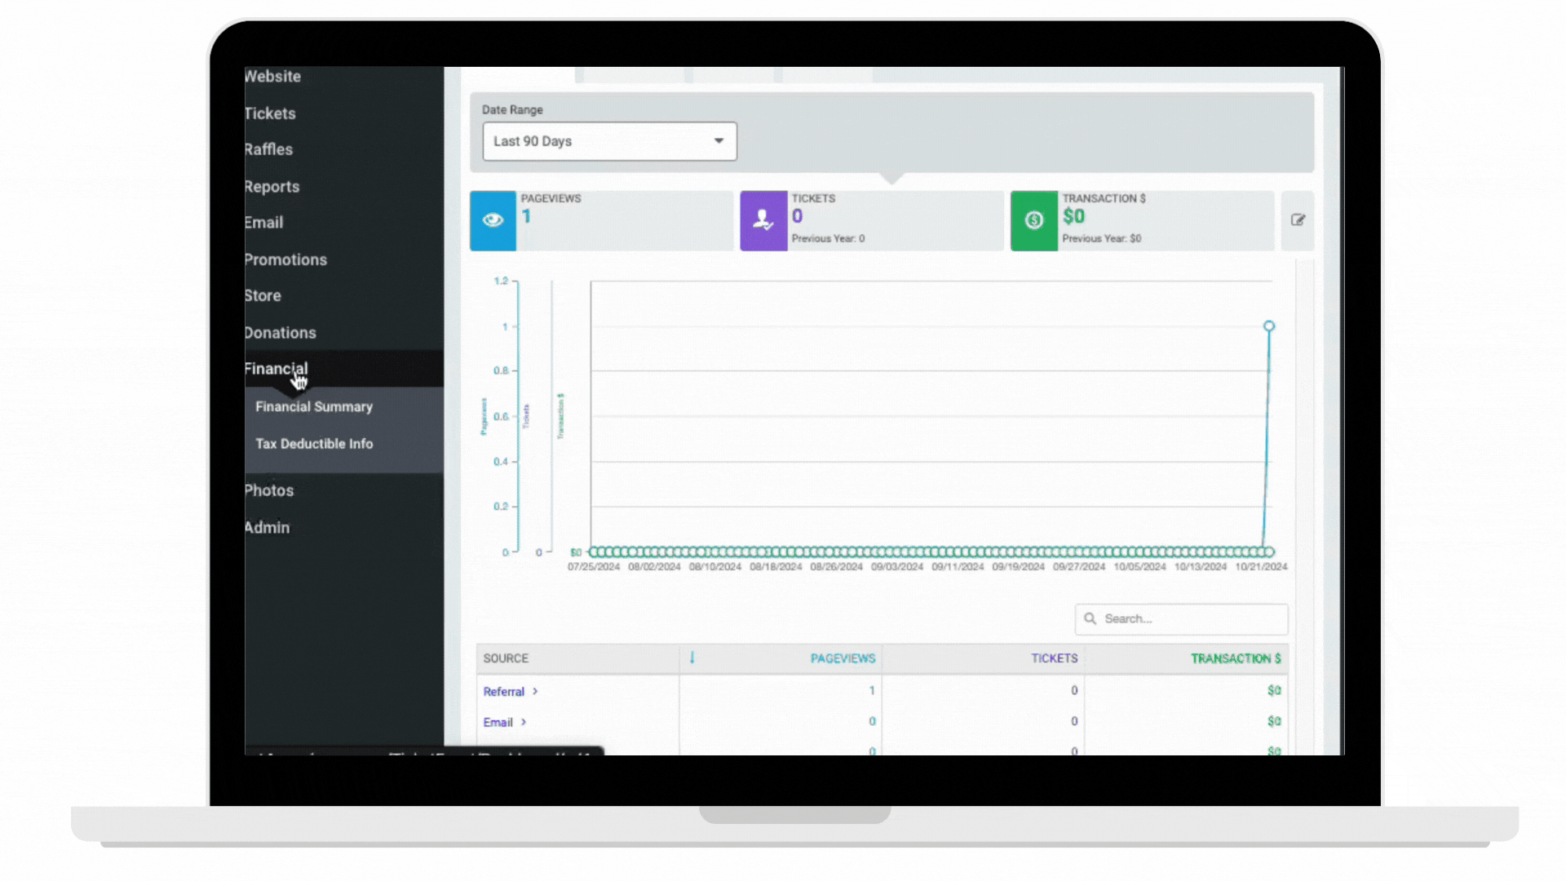This screenshot has width=1566, height=881.
Task: Click the chart's peak data point
Action: [1268, 326]
